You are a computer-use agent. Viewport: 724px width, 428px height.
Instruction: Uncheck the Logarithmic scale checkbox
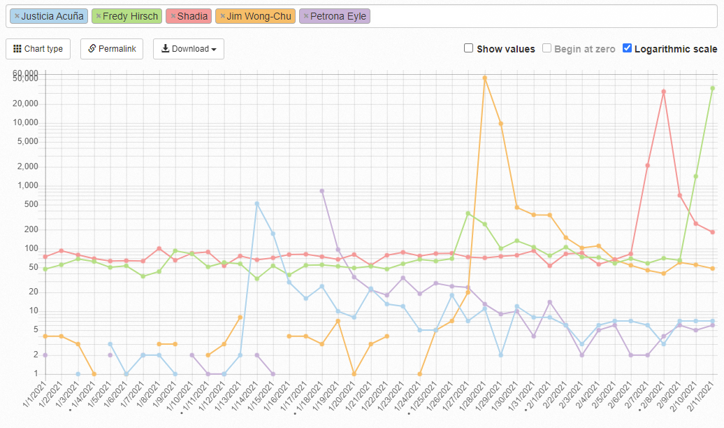(x=627, y=48)
